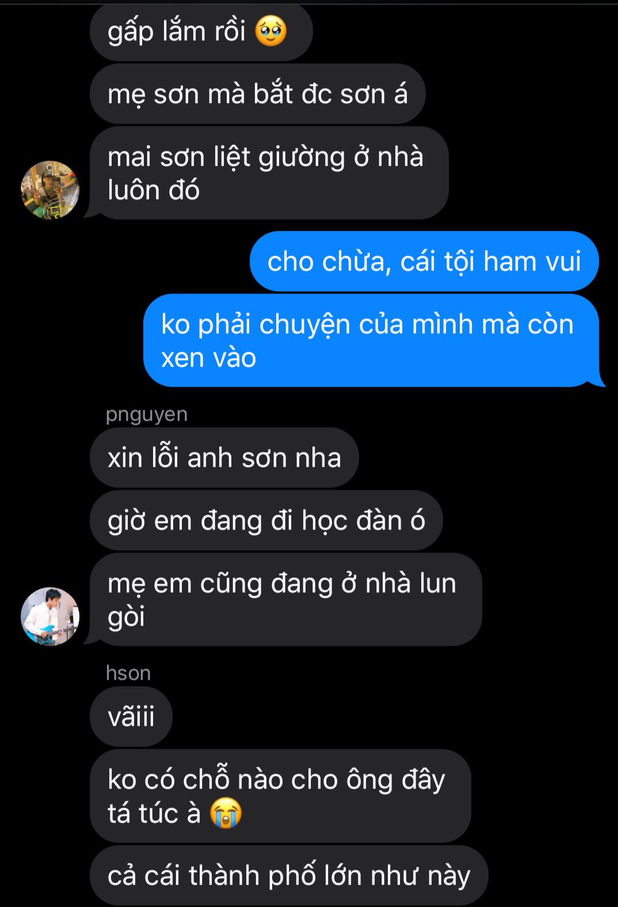Tap the 'mai sơn liệt giường ở nhà' bubble
Image resolution: width=618 pixels, height=907 pixels.
(269, 173)
